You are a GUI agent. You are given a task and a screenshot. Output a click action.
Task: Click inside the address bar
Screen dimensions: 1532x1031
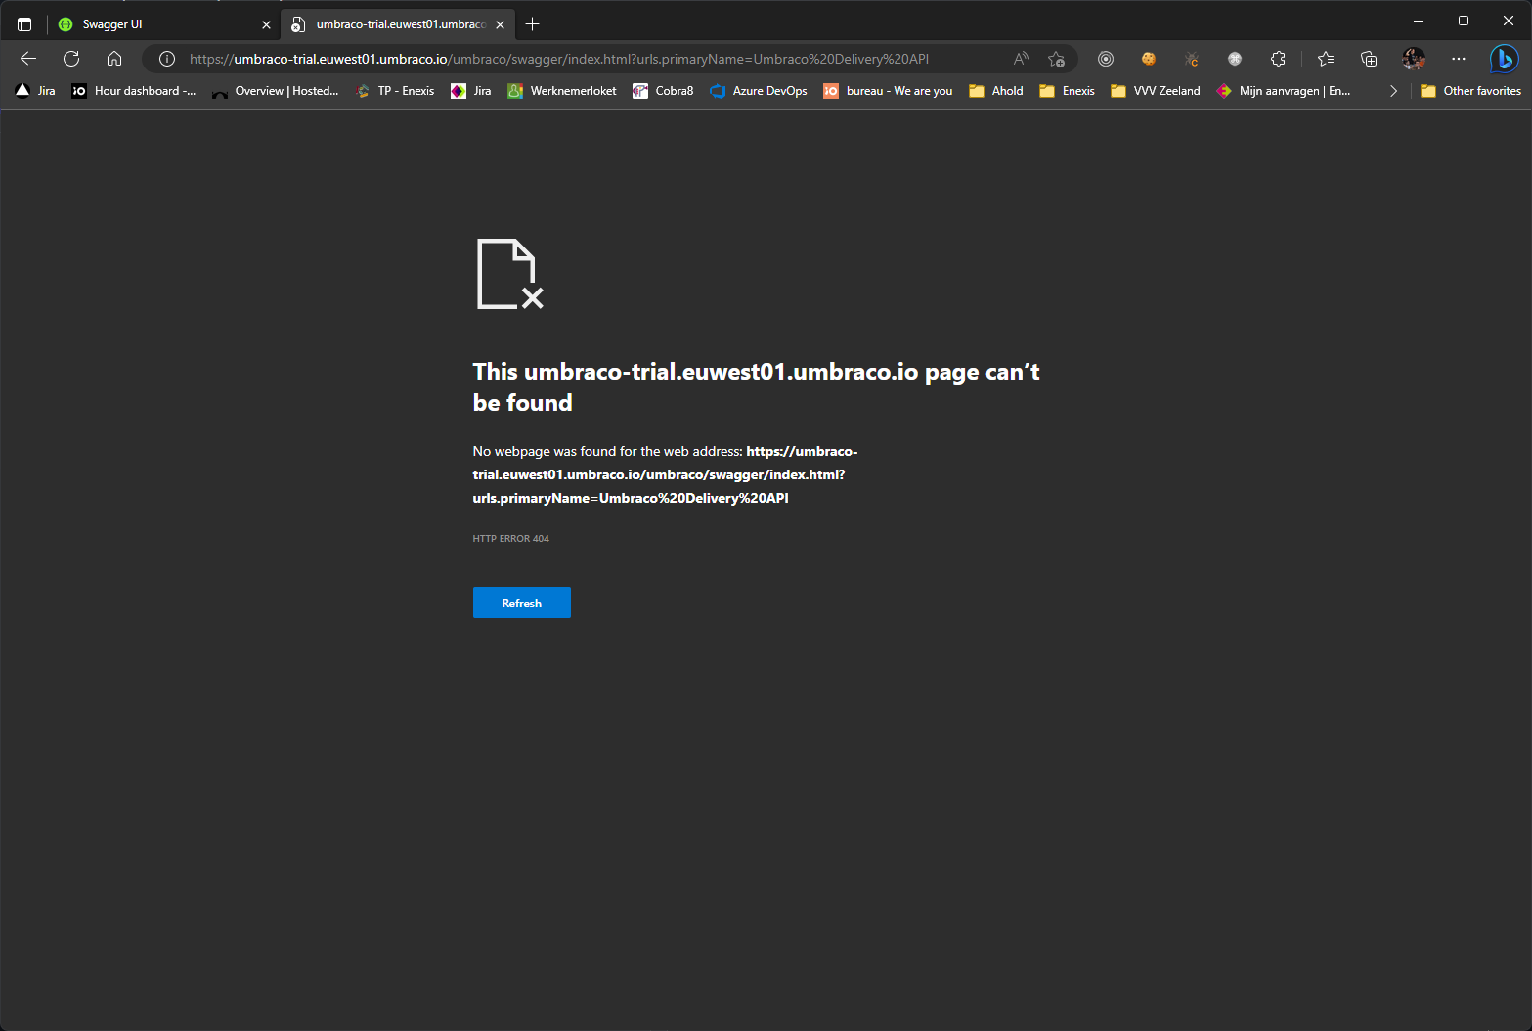tap(587, 59)
